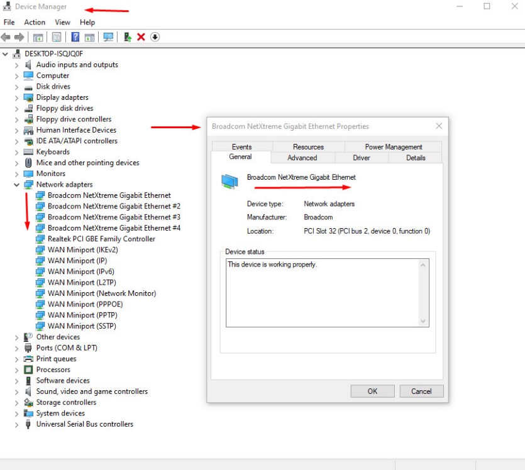Click the Disable device down-arrow icon
Viewport: 525px width, 470px height.
[155, 37]
